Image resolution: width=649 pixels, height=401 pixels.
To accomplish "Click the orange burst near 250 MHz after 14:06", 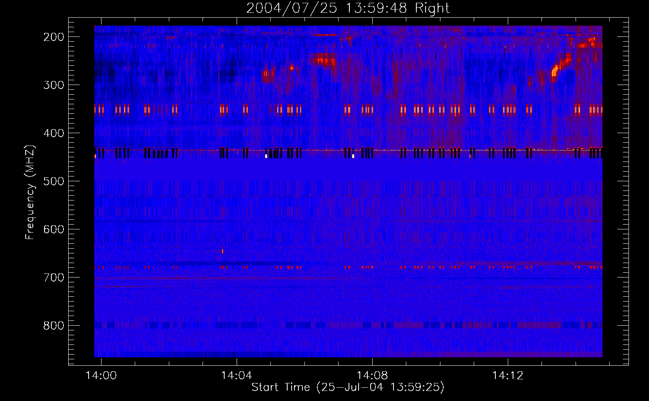I will (324, 61).
